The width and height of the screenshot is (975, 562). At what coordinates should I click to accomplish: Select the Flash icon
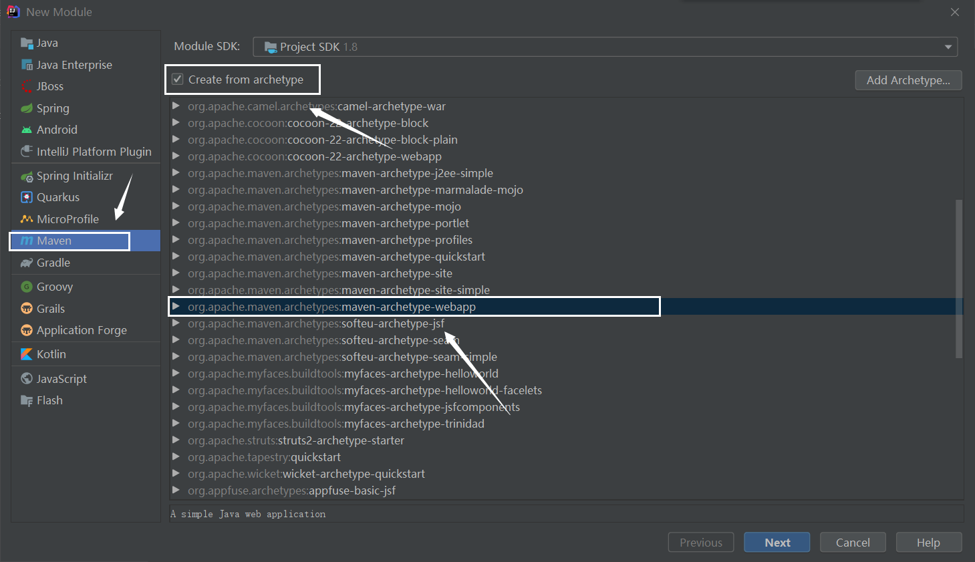point(27,400)
